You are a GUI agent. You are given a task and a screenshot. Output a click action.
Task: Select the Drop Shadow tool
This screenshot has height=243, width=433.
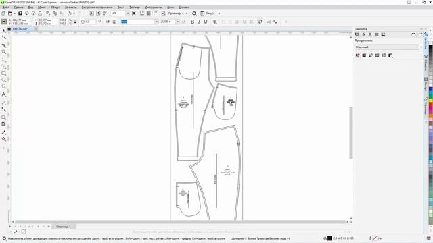pyautogui.click(x=4, y=117)
